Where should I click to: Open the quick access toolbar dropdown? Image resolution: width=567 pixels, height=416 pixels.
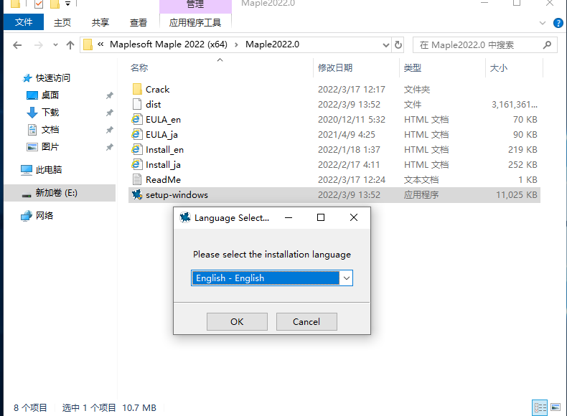(67, 4)
